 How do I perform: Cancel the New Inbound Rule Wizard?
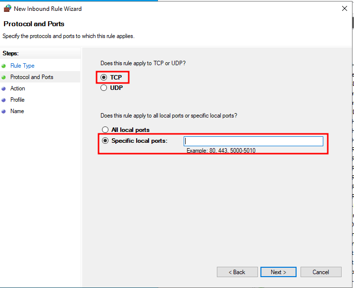(321, 272)
